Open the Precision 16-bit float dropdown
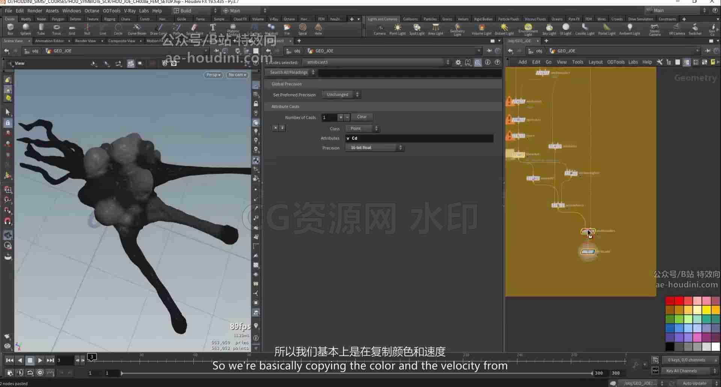 [374, 148]
